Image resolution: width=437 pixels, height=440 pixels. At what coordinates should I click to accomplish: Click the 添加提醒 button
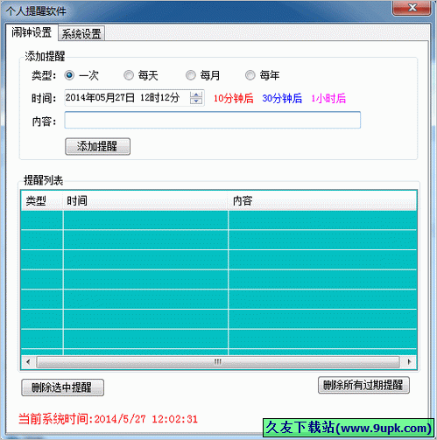97,146
